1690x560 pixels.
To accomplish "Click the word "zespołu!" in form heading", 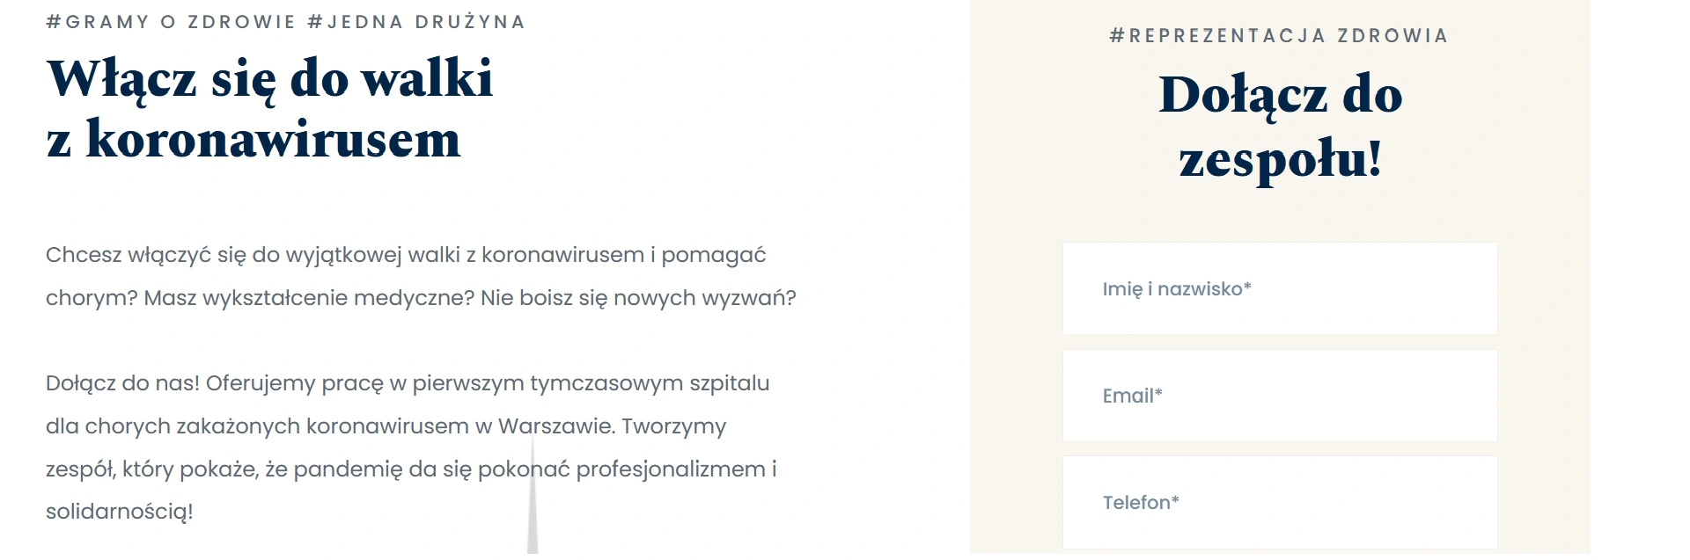I will (1280, 159).
